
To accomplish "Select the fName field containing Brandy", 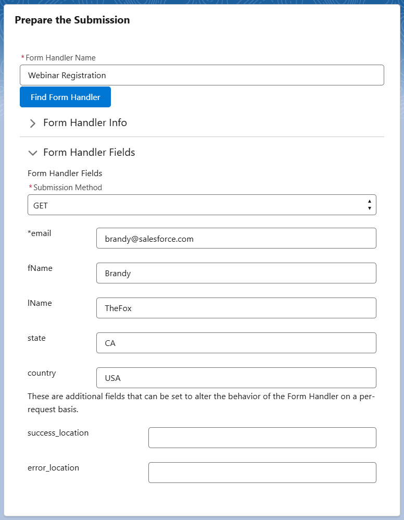I will 236,273.
